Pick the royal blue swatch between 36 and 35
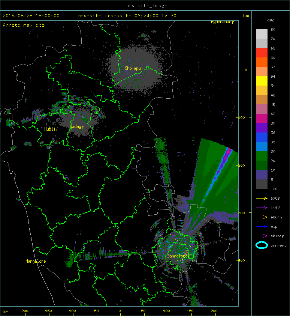This screenshot has width=290, height=316. [x=262, y=137]
